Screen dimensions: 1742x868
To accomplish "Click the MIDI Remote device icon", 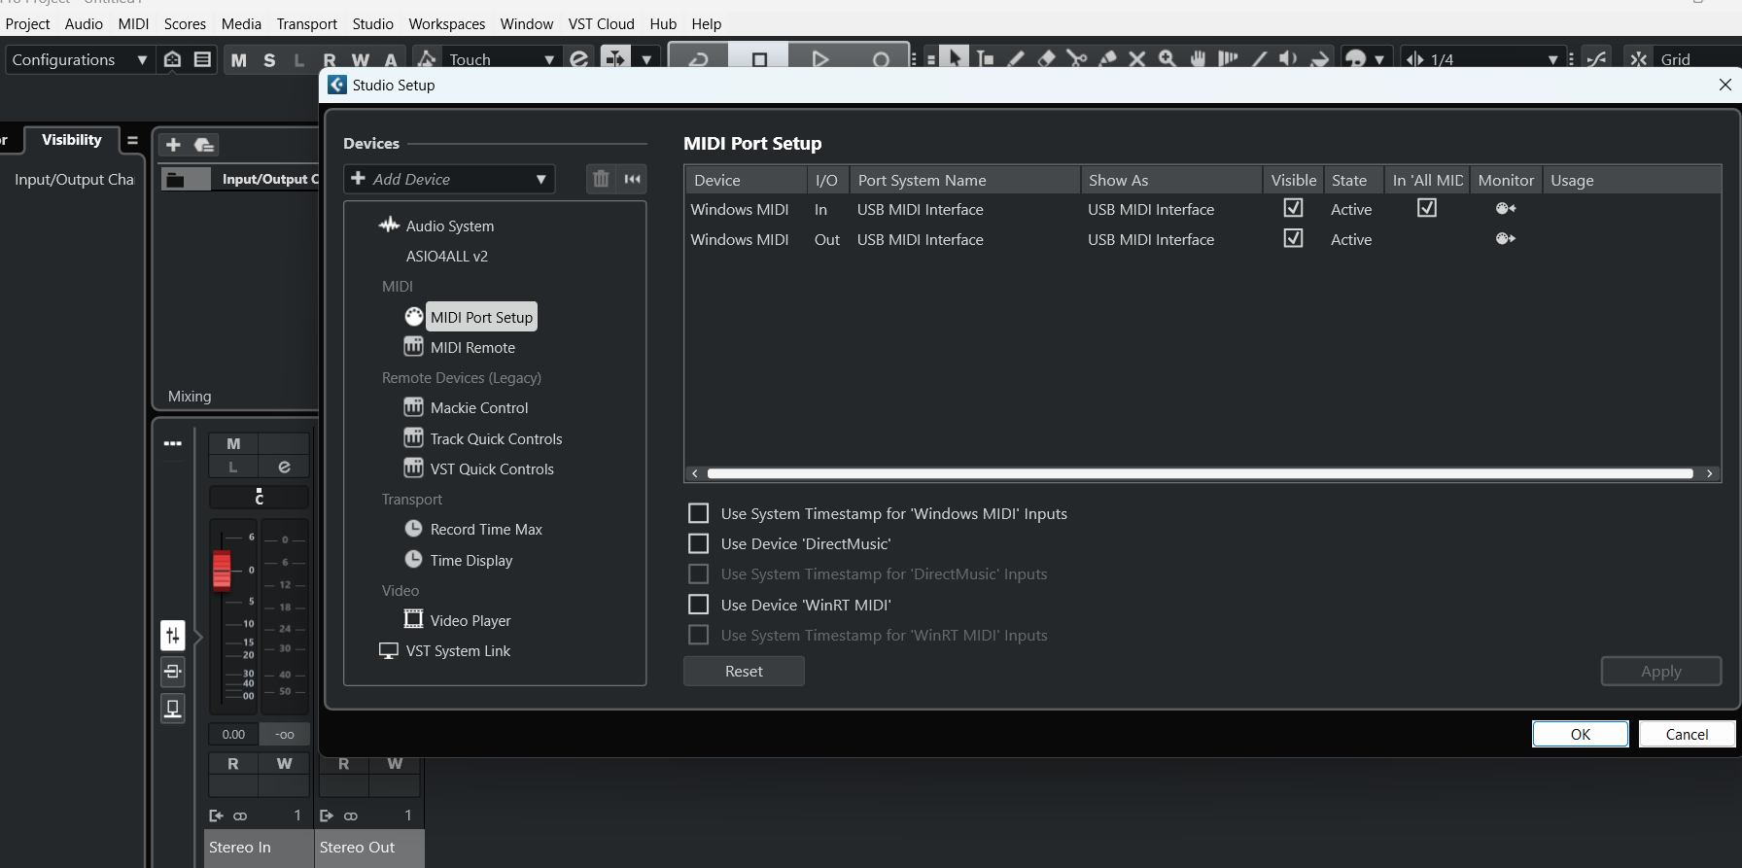I will coord(413,347).
